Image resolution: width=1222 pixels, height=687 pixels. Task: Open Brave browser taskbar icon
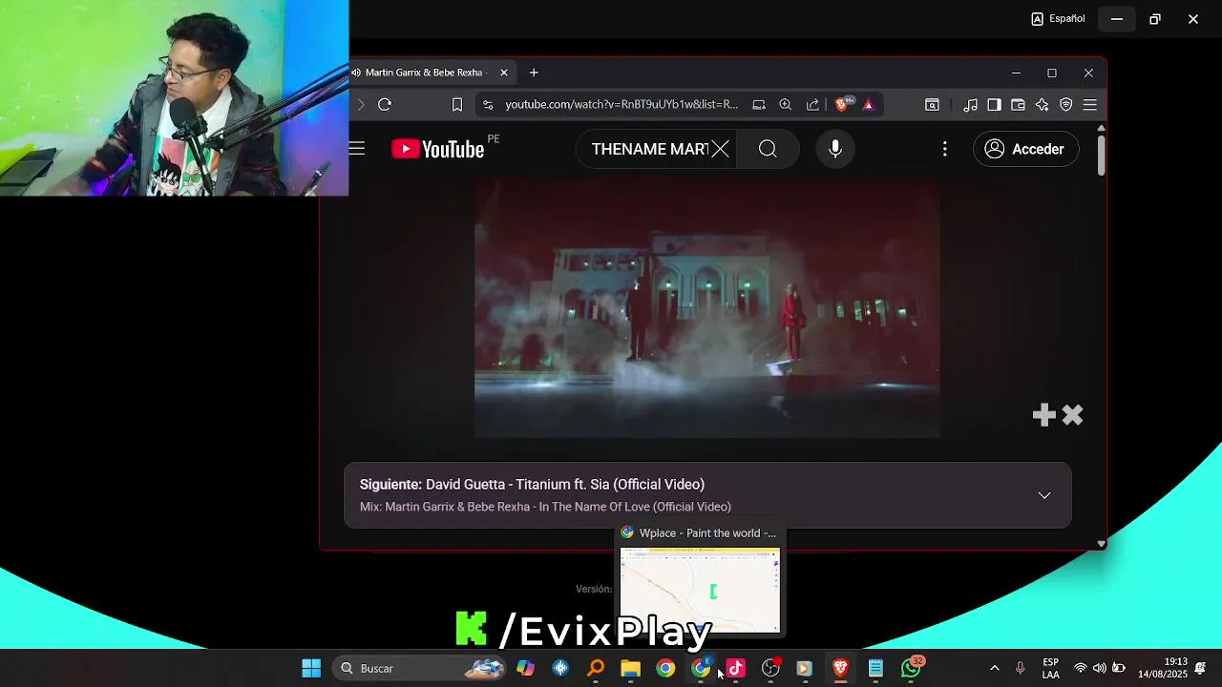(x=840, y=668)
